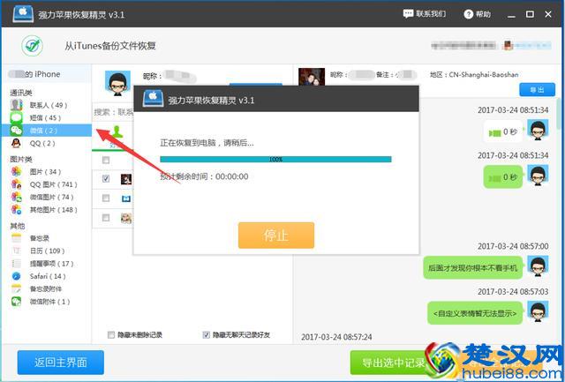
Task: Open WeChat images 微信图片 (74) icon
Action: point(16,197)
